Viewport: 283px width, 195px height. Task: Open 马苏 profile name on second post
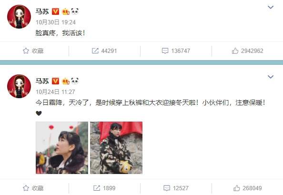42,81
